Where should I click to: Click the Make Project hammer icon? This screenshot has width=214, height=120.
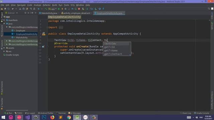point(46,9)
